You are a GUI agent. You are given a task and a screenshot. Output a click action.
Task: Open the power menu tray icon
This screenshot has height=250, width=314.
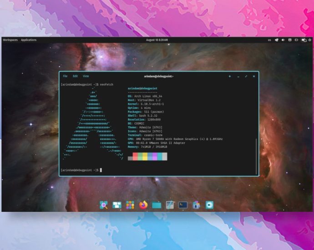310,40
